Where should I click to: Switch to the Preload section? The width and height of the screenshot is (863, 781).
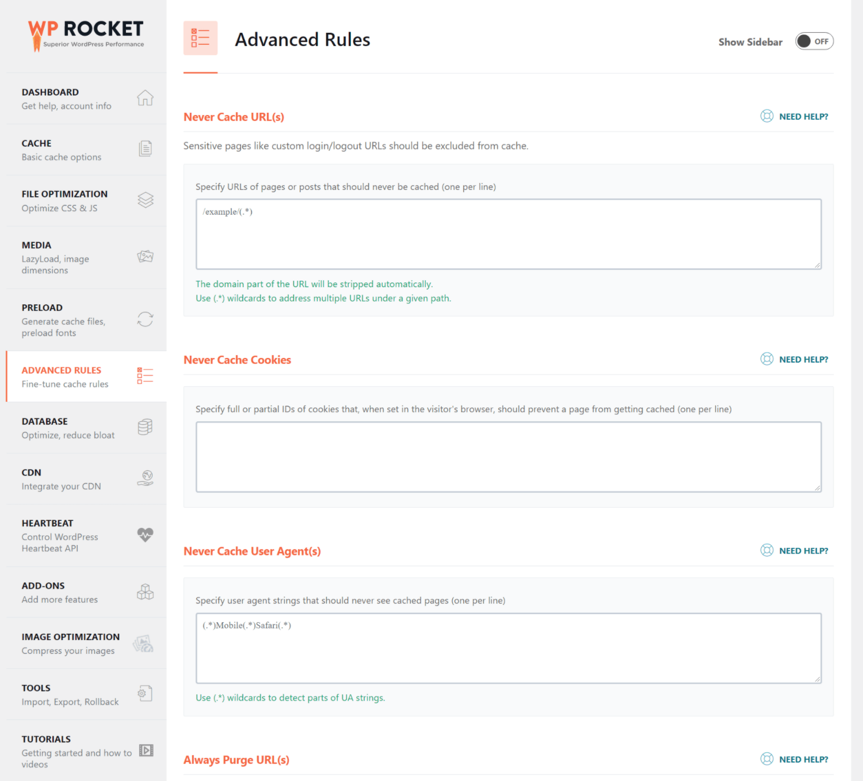(x=86, y=320)
